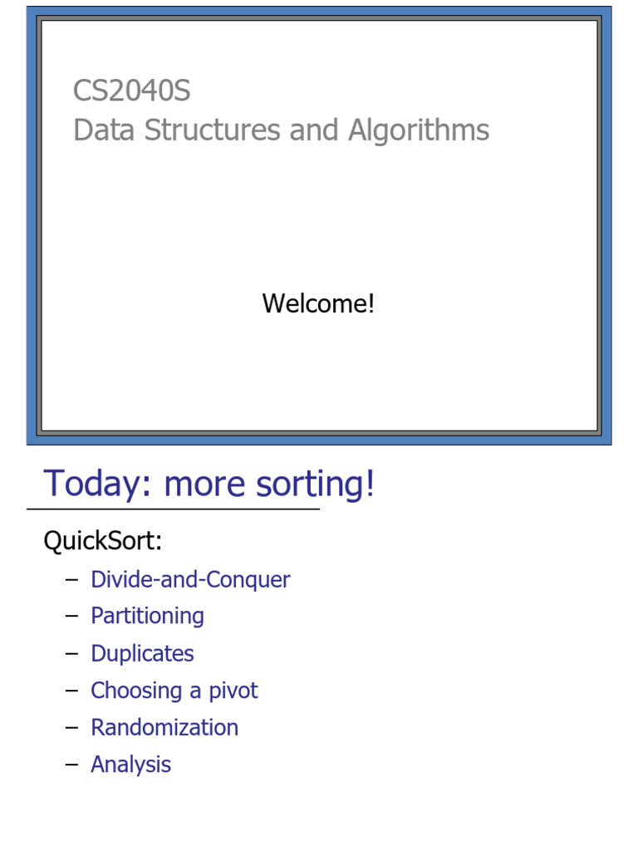Click the dash bullet before Randomization
This screenshot has height=851, width=638.
click(x=71, y=727)
